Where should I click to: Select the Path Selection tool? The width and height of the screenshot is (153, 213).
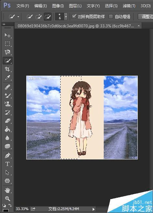pyautogui.click(x=7, y=172)
